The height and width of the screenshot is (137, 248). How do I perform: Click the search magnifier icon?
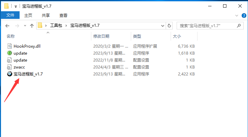point(239,25)
